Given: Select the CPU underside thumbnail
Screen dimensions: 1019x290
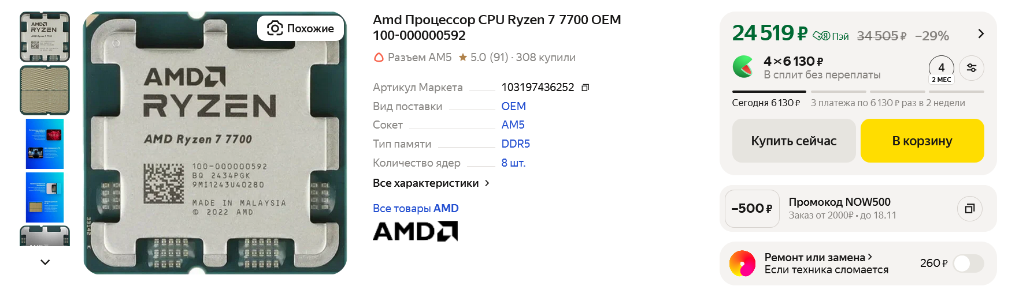Looking at the screenshot, I should [45, 90].
